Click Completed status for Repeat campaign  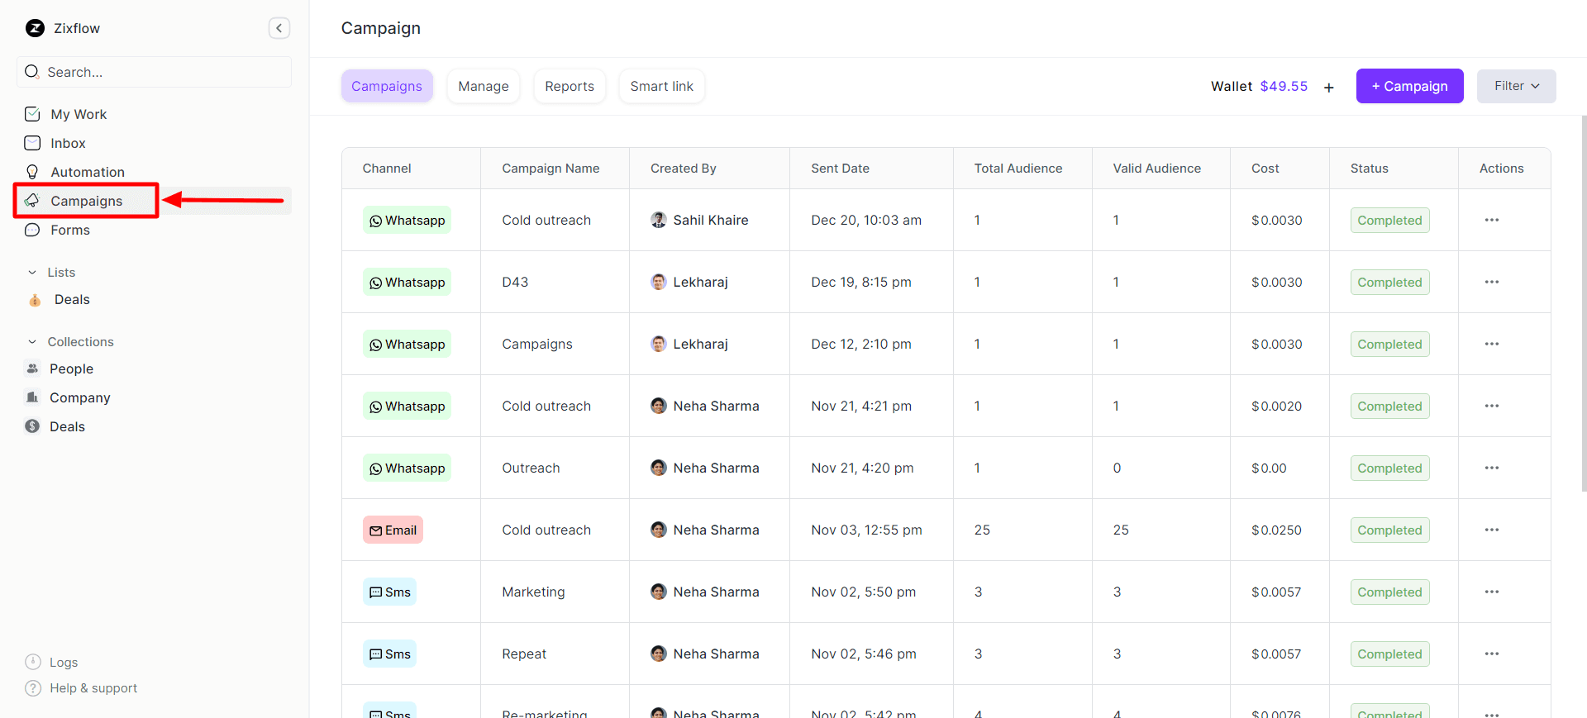pos(1389,654)
